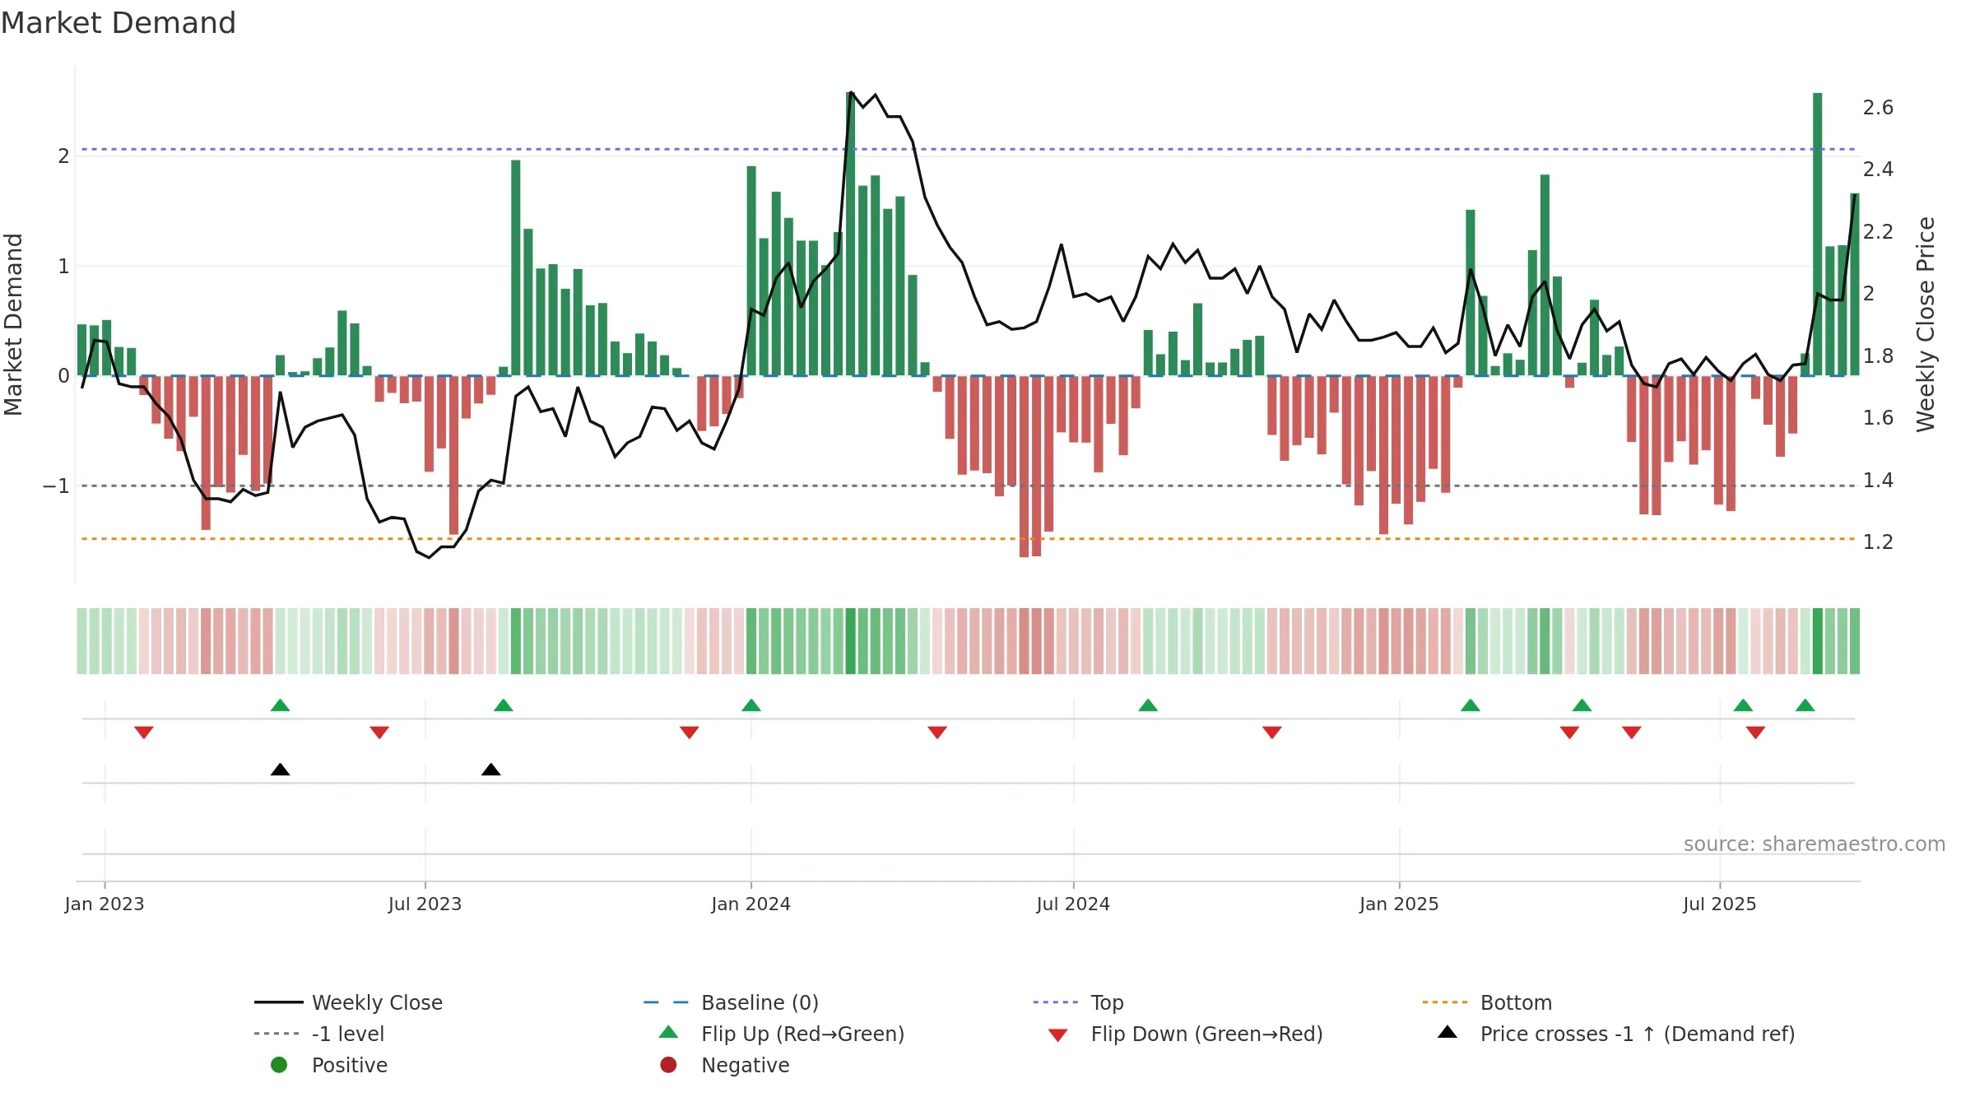Screen dimensions: 1975x1111
Task: Toggle the Negative legend entry
Action: [x=725, y=1065]
